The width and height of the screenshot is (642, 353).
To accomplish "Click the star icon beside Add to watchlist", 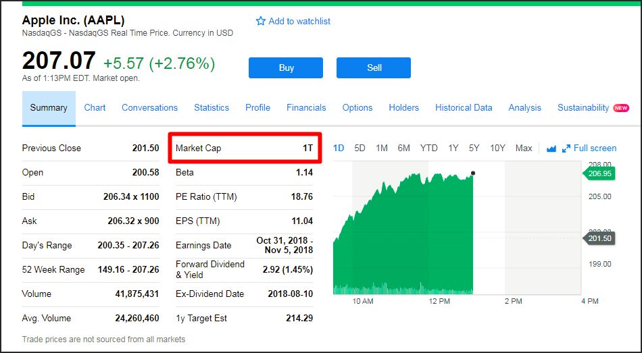I will click(x=260, y=22).
